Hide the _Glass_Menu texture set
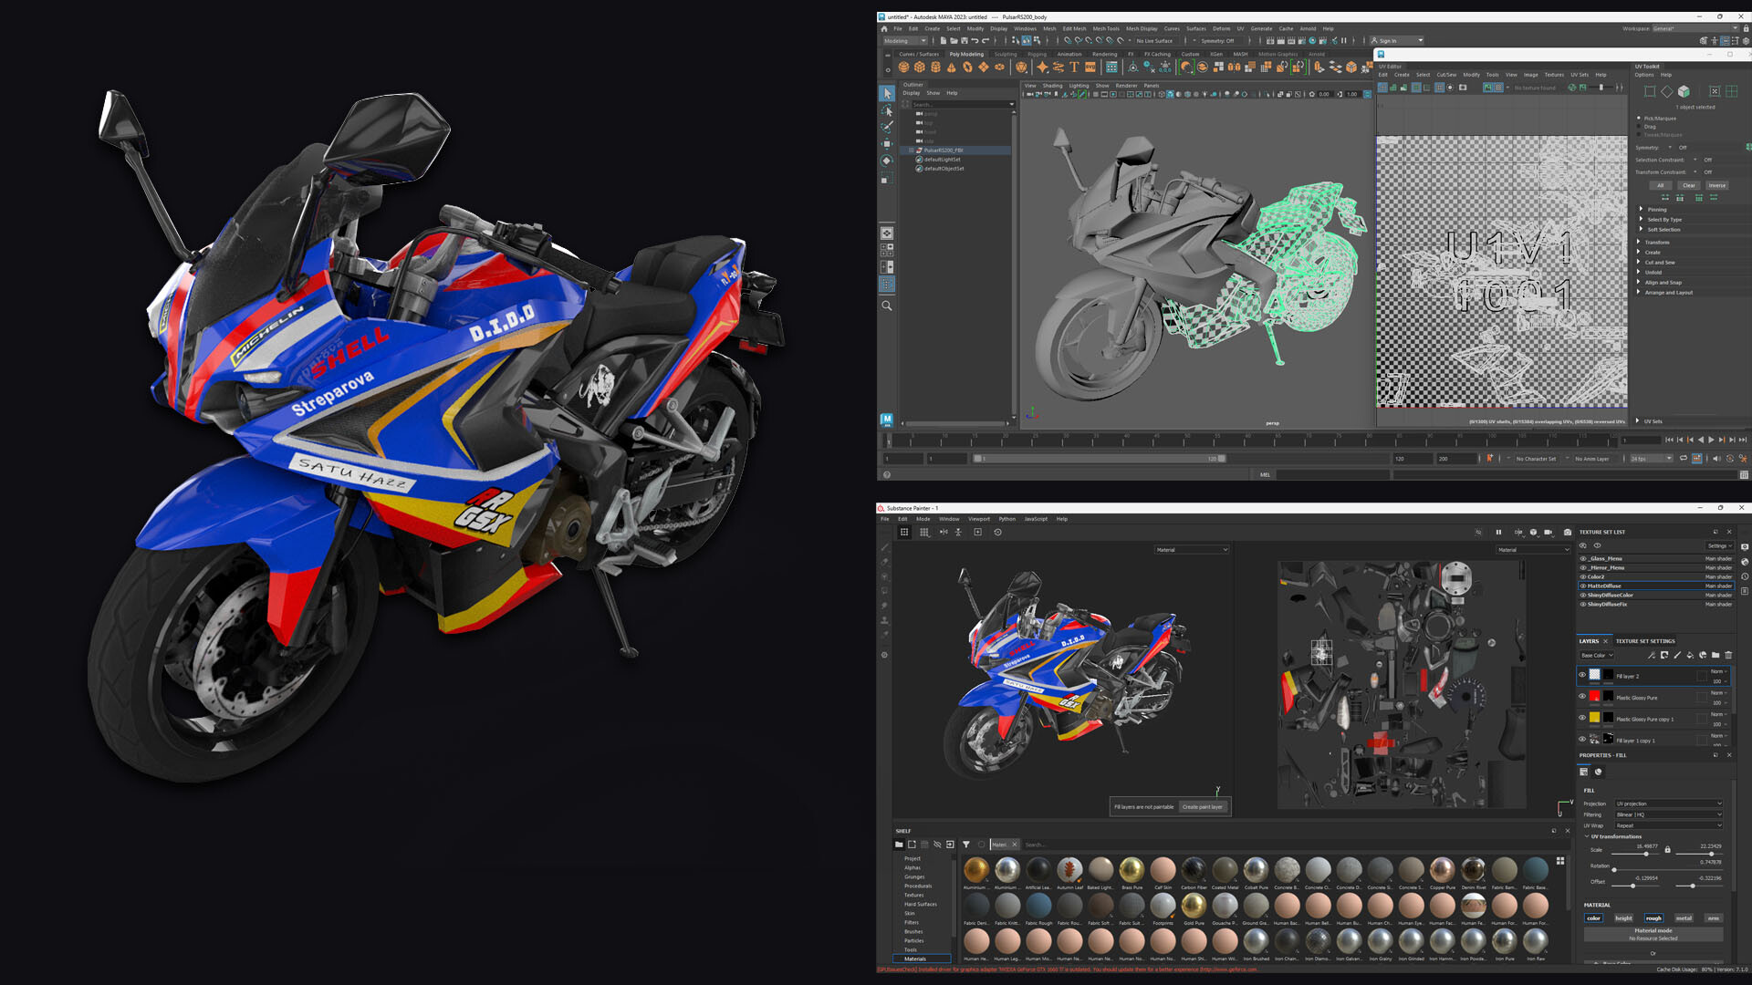Viewport: 1752px width, 985px height. coord(1583,558)
